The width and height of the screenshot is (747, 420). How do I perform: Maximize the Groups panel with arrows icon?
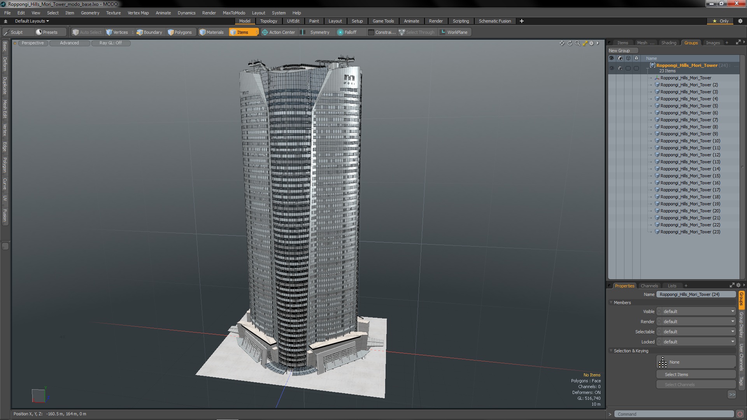coord(738,42)
